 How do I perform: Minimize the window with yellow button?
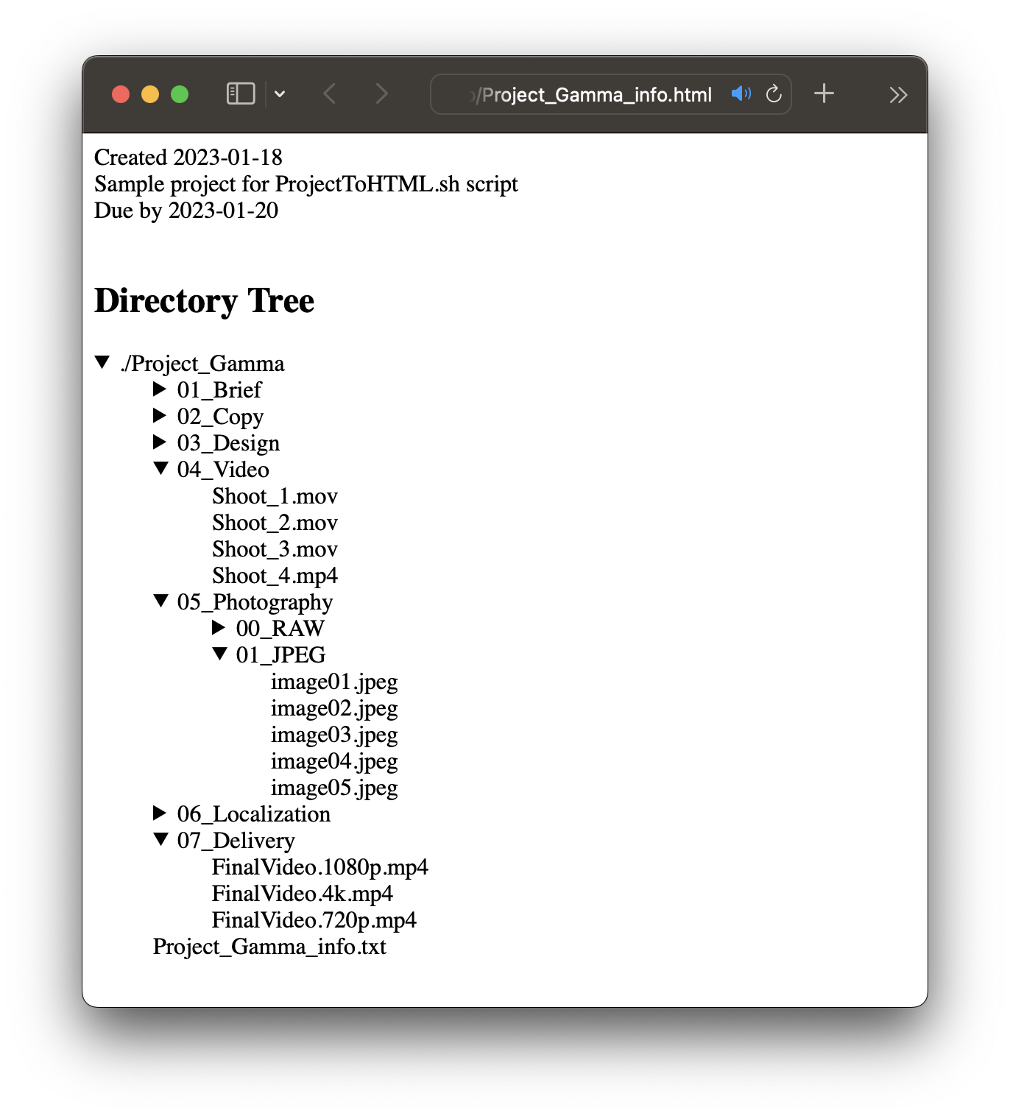click(150, 94)
